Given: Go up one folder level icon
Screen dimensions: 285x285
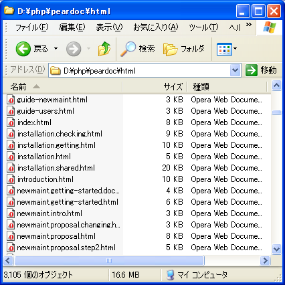Looking at the screenshot, I should (x=104, y=49).
